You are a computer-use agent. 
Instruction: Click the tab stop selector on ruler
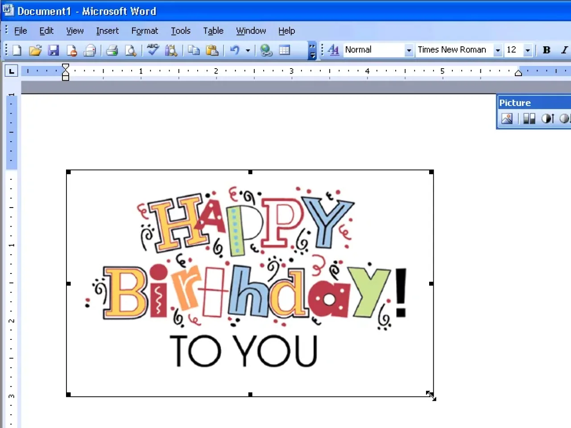12,71
